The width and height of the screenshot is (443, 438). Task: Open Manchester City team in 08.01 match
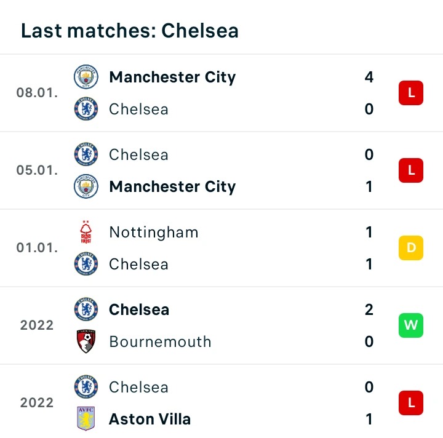pos(172,78)
